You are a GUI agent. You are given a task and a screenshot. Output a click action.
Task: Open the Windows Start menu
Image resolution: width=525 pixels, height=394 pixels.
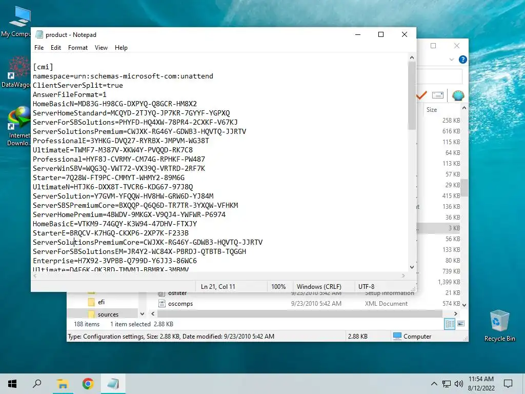12,384
